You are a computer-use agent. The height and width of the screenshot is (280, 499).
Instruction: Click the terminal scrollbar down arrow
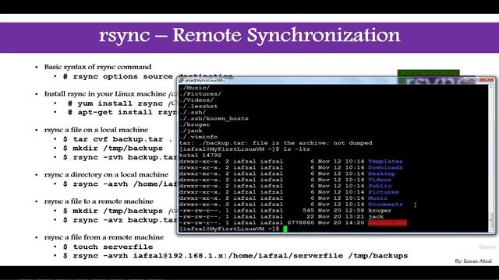coord(491,229)
